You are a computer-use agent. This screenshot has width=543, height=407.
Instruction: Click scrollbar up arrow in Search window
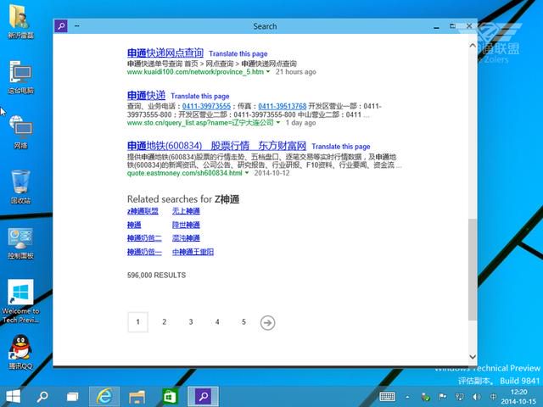pos(473,45)
